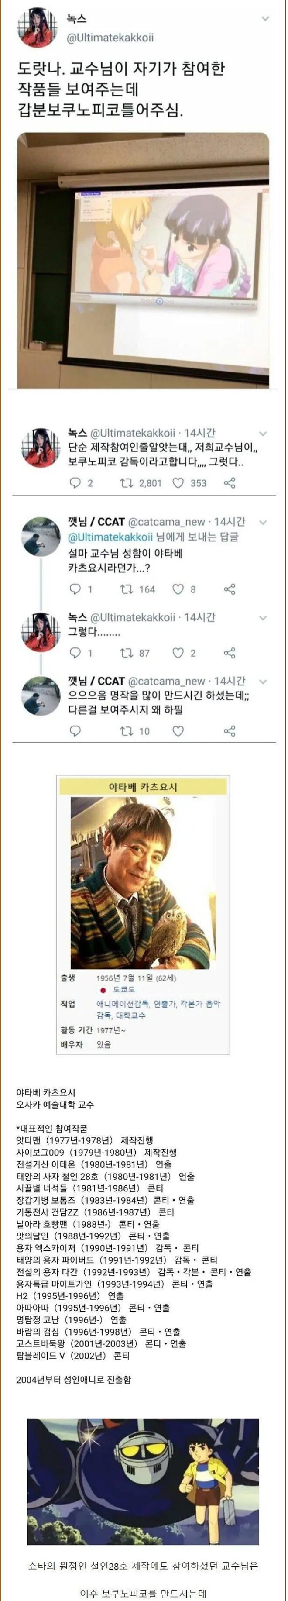Reply to the last tweet by 깻님 / CCAT
Screen dimensions: 288x1601
(x=75, y=731)
